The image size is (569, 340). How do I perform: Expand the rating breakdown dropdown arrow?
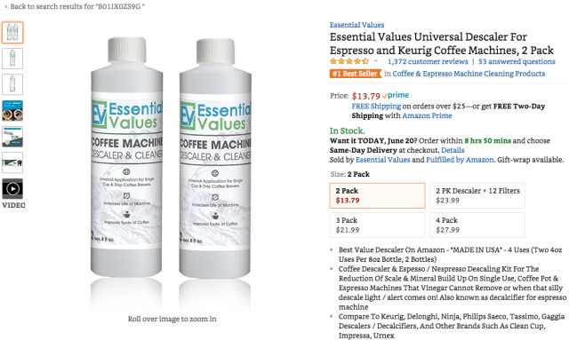(376, 61)
